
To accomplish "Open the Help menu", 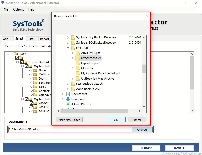I will pyautogui.click(x=31, y=9).
